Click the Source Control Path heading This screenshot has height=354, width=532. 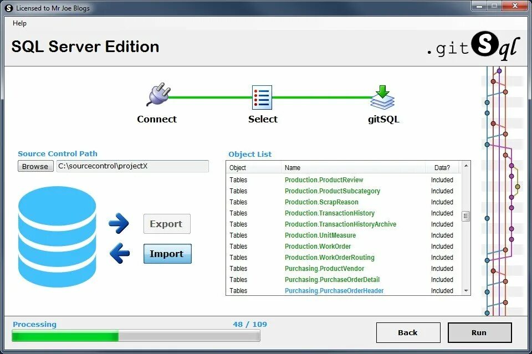click(x=58, y=153)
